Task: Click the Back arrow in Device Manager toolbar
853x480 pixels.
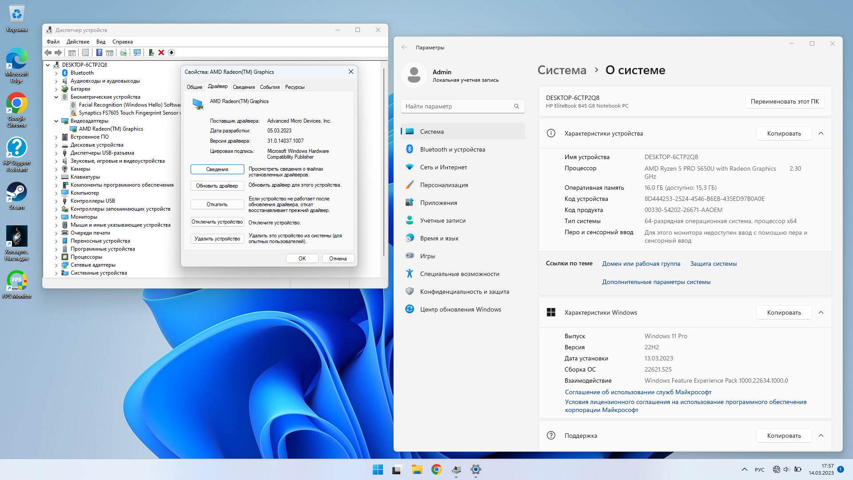Action: point(48,52)
